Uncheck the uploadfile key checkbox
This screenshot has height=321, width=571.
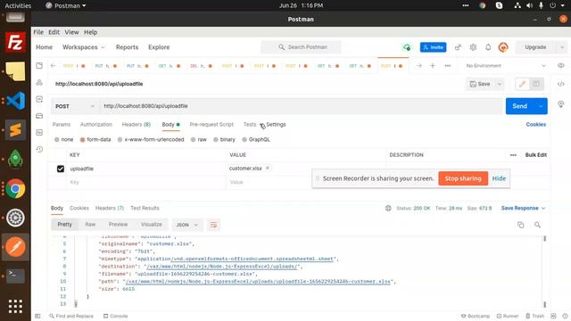61,169
